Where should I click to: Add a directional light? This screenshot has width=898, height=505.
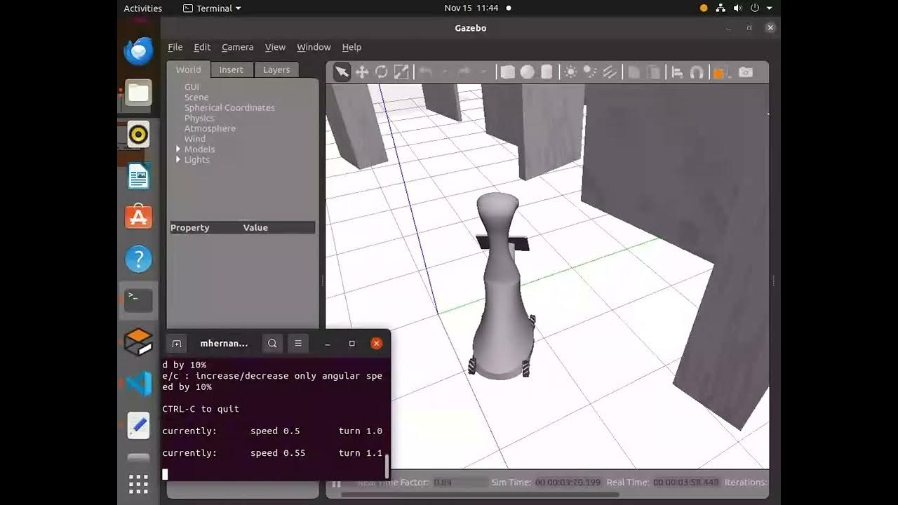coord(610,72)
